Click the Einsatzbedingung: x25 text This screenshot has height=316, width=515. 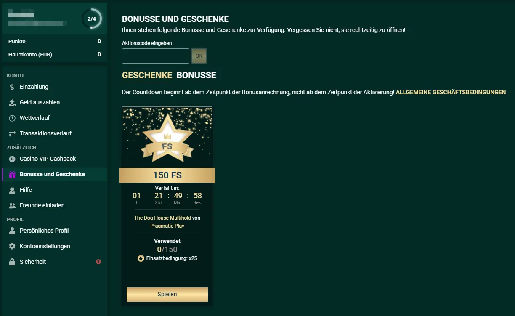(172, 258)
